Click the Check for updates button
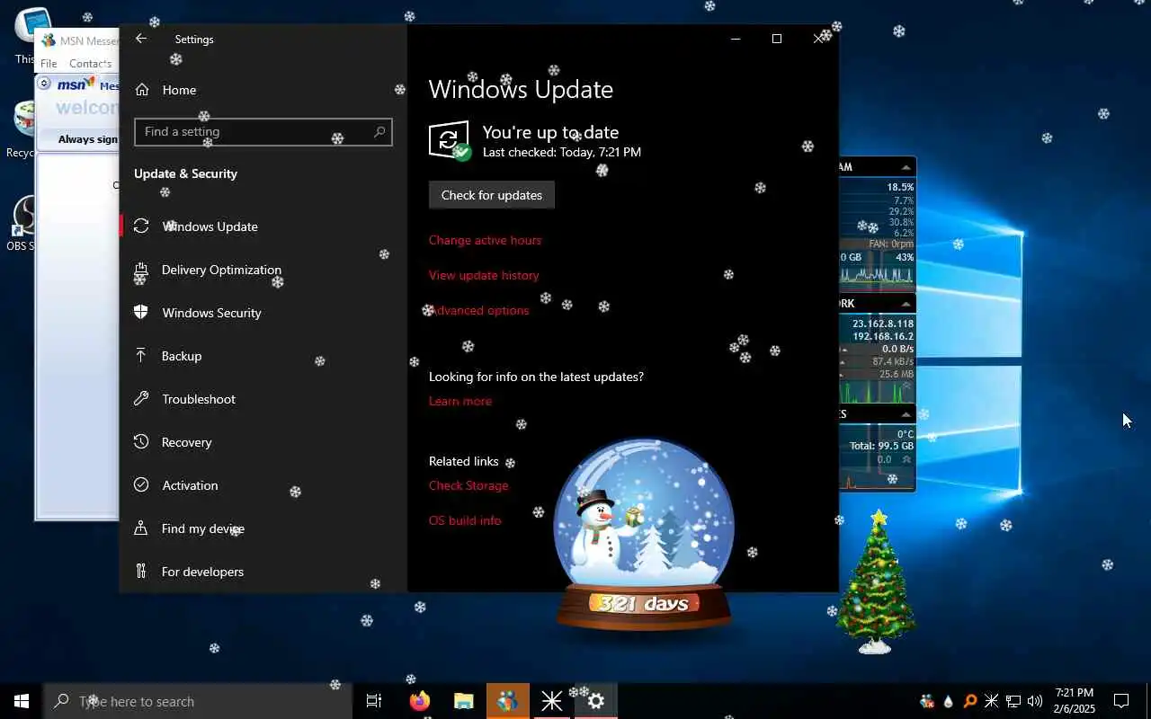This screenshot has width=1151, height=719. [x=491, y=195]
